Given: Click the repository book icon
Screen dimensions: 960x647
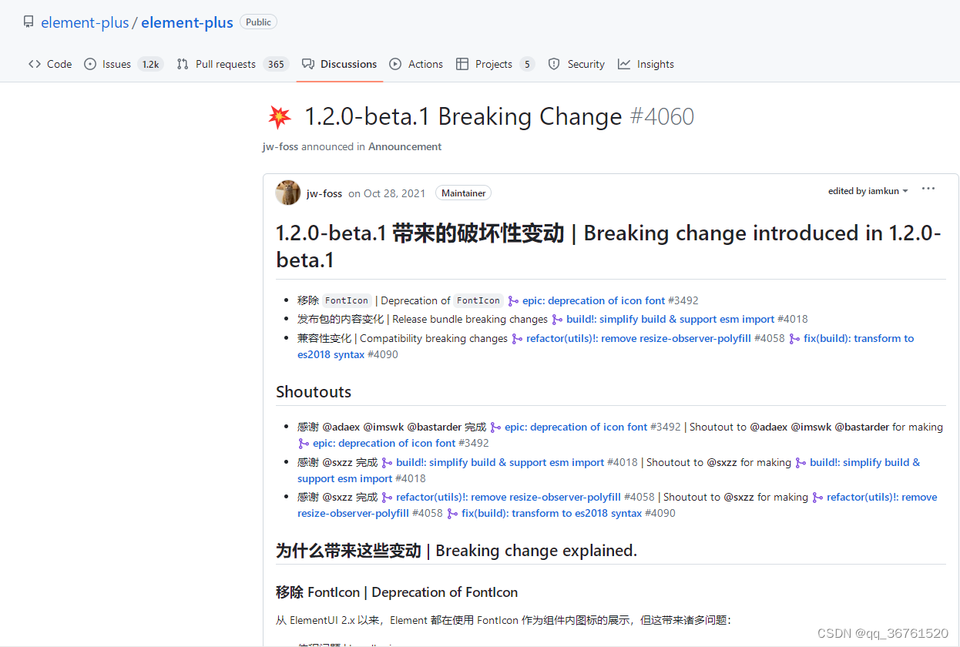Looking at the screenshot, I should (29, 22).
